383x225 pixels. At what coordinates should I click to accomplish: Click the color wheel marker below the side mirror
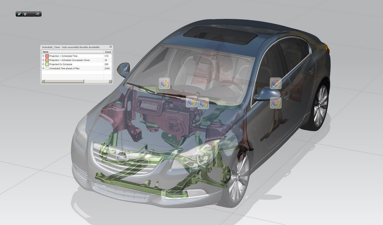(x=276, y=103)
